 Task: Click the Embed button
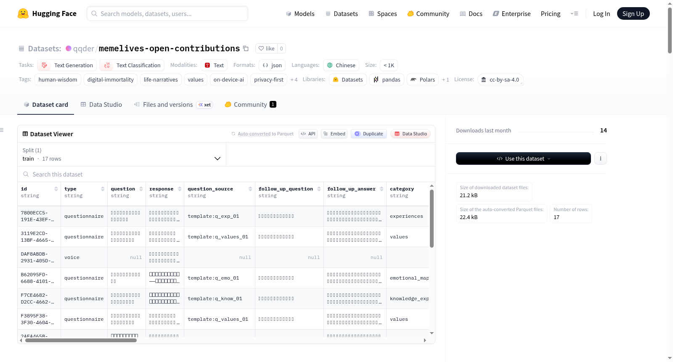[x=334, y=134]
